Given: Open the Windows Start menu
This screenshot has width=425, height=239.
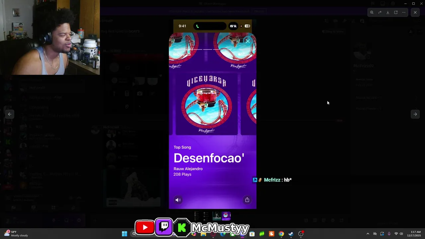Looking at the screenshot, I should pyautogui.click(x=125, y=234).
